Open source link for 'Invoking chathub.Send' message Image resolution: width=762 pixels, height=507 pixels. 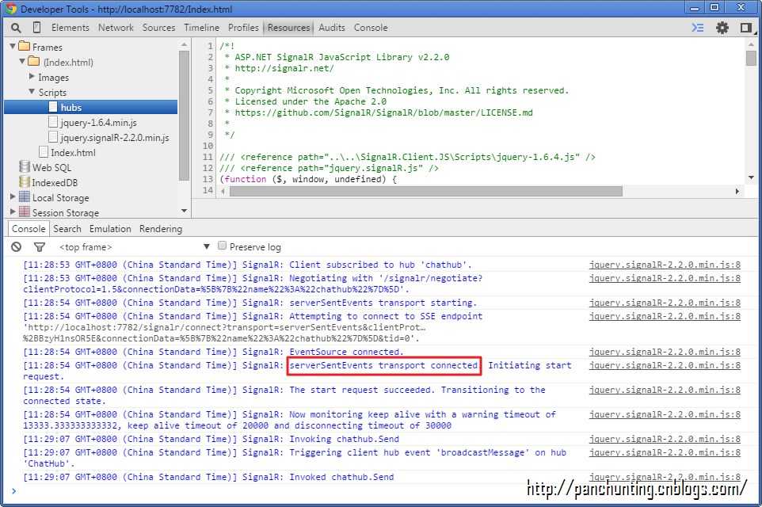pos(665,439)
